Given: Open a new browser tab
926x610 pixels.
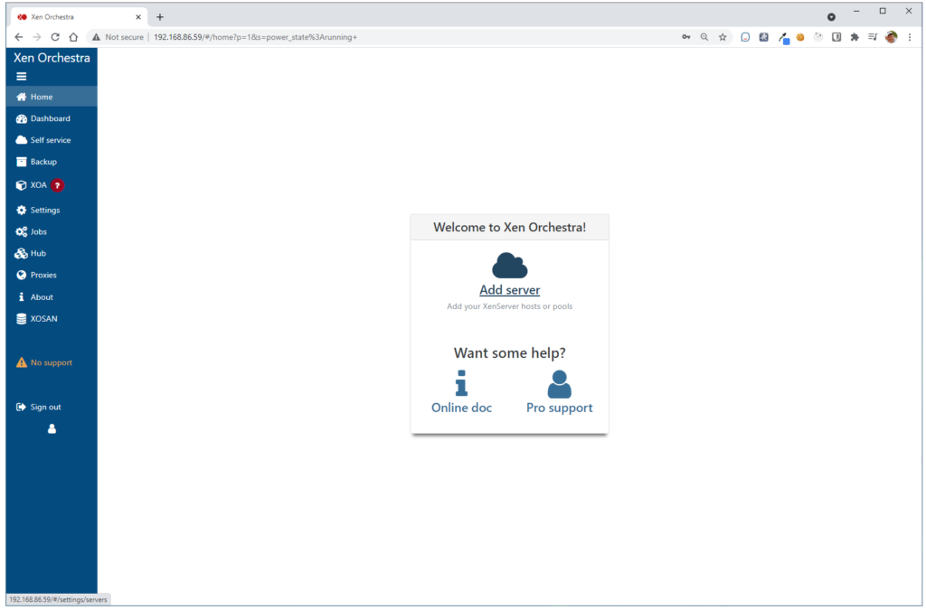Looking at the screenshot, I should (x=160, y=17).
